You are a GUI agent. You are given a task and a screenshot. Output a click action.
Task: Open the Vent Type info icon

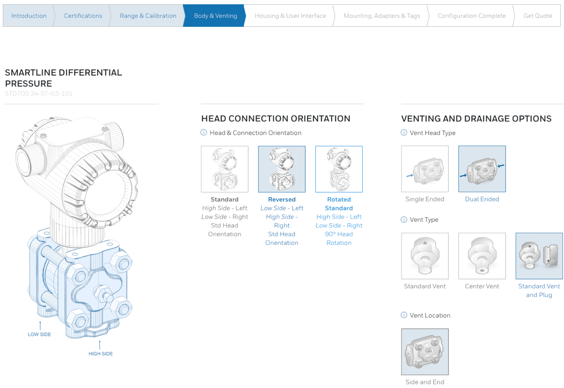coord(404,220)
